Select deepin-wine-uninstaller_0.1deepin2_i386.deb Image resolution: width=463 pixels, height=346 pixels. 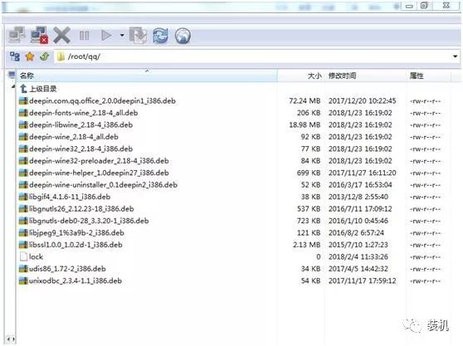click(103, 185)
